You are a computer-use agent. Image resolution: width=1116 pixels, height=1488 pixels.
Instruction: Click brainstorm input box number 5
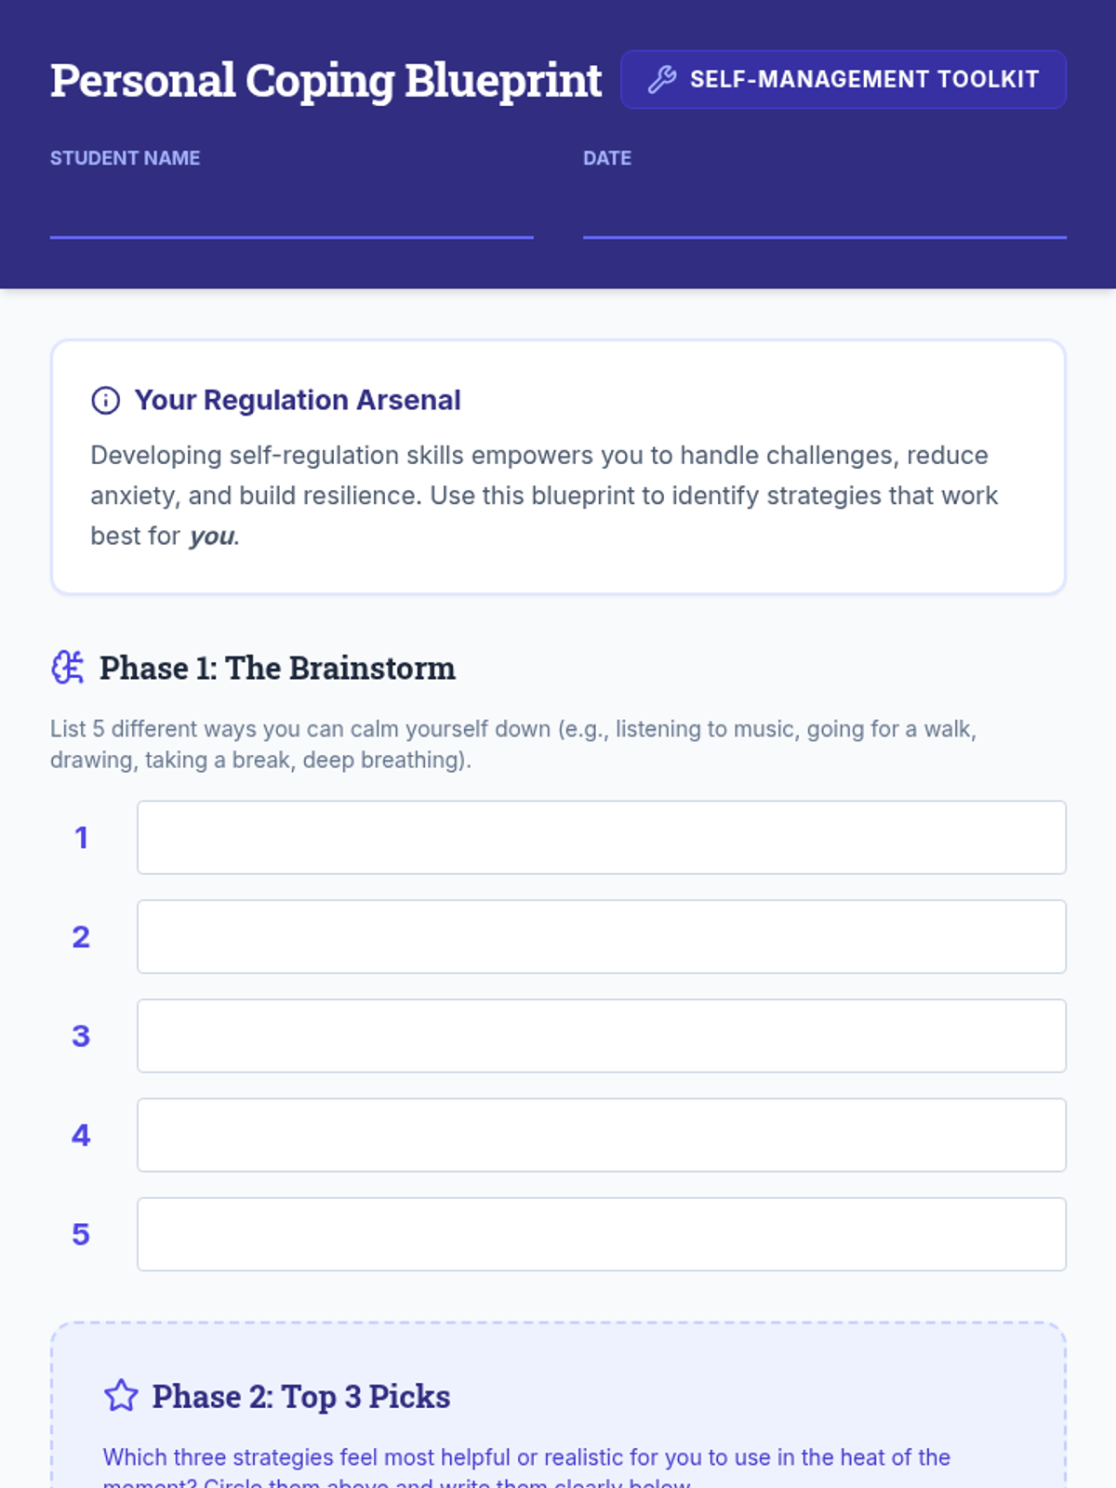pyautogui.click(x=601, y=1234)
